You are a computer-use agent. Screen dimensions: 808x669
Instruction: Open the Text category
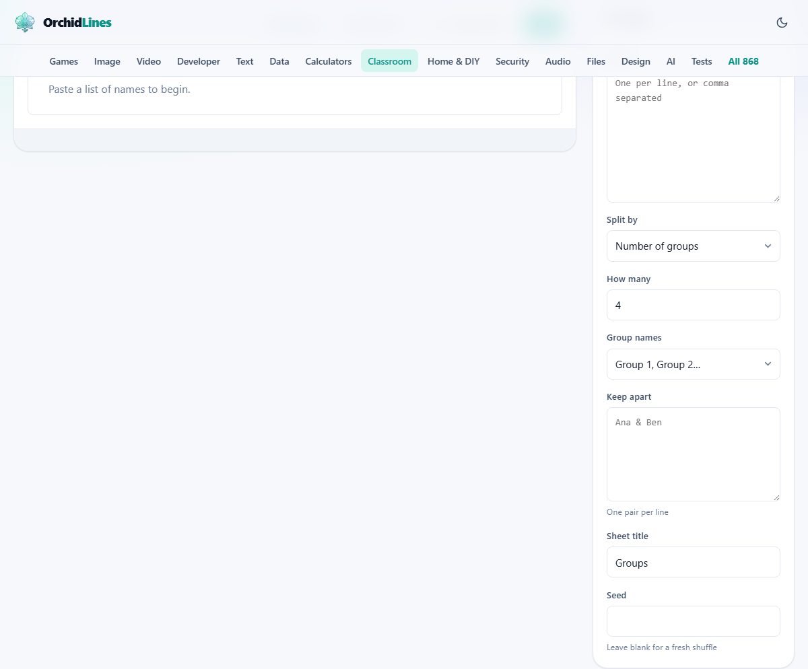(x=245, y=61)
